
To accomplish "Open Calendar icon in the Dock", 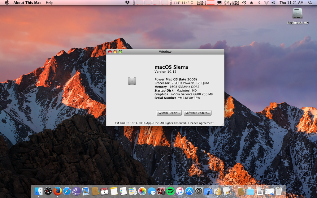I will pyautogui.click(x=105, y=191).
